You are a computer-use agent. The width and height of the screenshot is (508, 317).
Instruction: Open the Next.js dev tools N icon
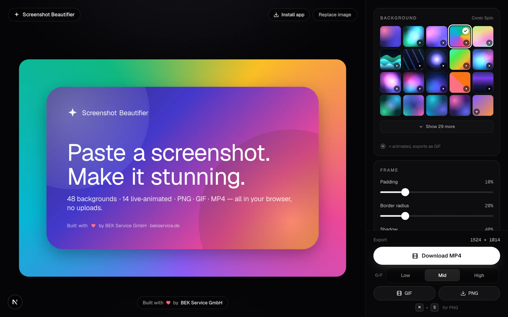(x=15, y=302)
